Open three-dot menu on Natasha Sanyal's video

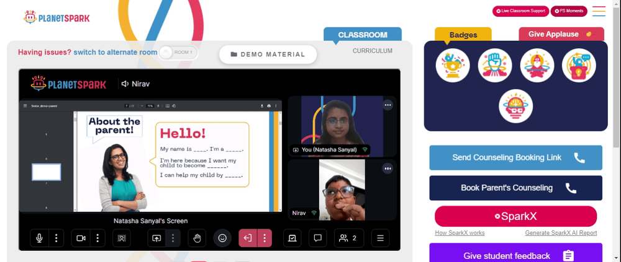[x=388, y=105]
